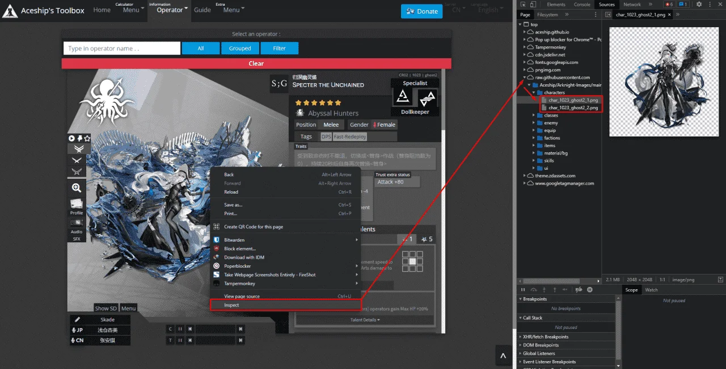Switch to the Watch tab
Screen dimensions: 726x369
[652, 290]
